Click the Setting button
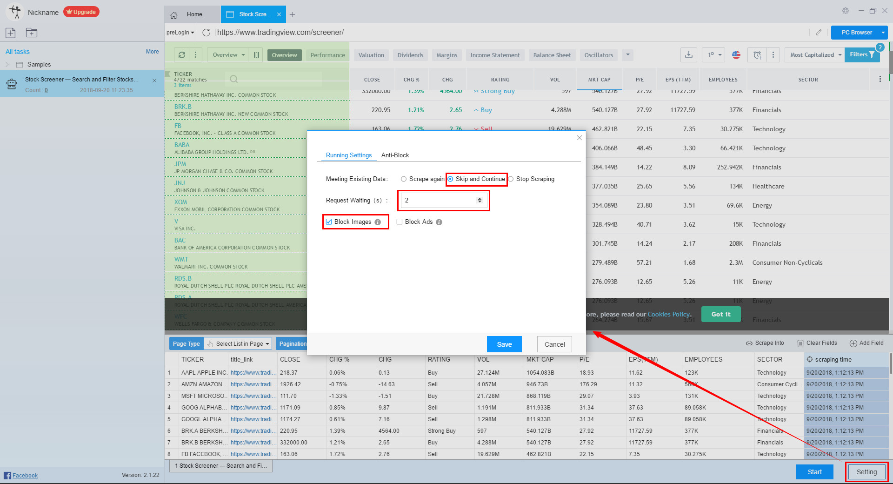 (x=866, y=472)
